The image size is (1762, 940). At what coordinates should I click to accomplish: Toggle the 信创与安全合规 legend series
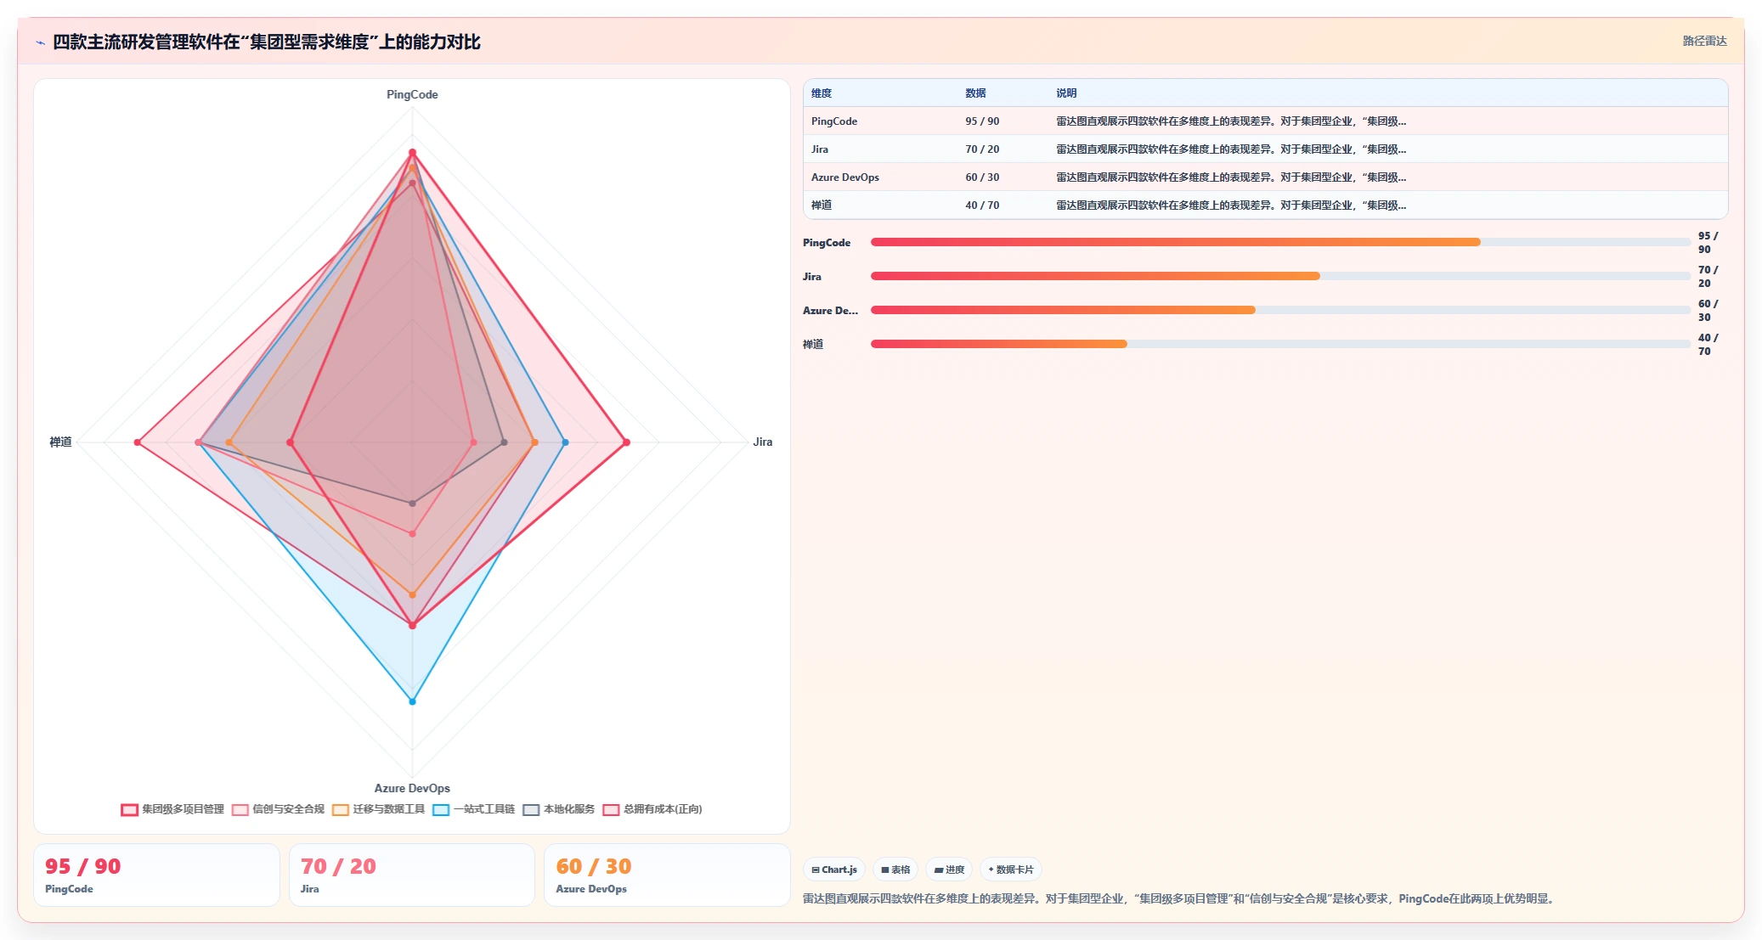pyautogui.click(x=279, y=809)
